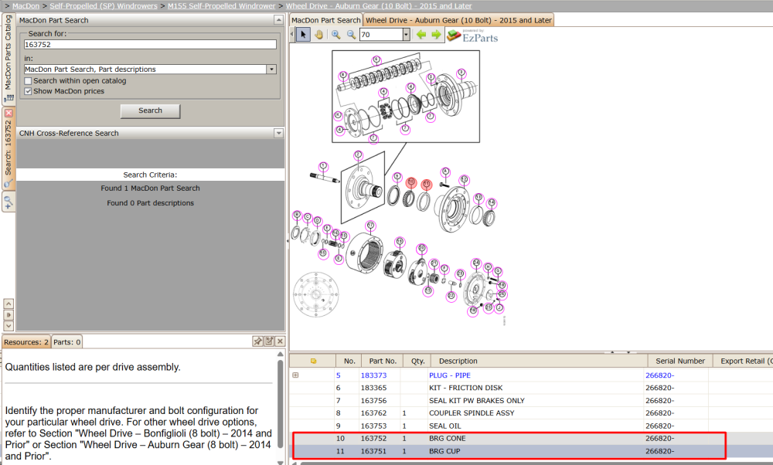This screenshot has height=465, width=773.
Task: Open the zoom percentage dropdown
Action: pyautogui.click(x=407, y=35)
